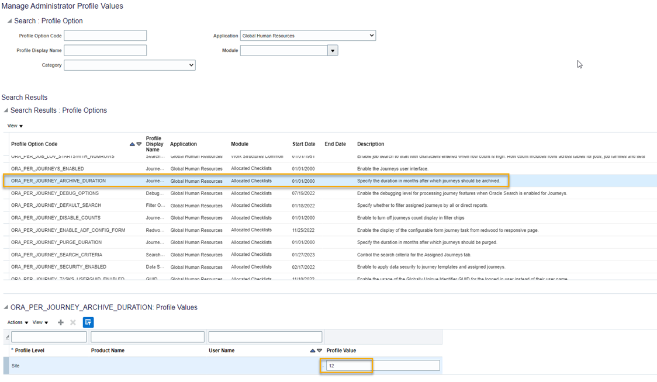Click start date 01/27/2023 cell

303,255
